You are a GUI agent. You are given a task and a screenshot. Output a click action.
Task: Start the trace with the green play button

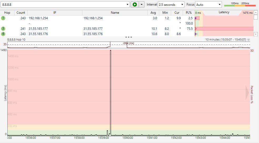tap(135, 4)
